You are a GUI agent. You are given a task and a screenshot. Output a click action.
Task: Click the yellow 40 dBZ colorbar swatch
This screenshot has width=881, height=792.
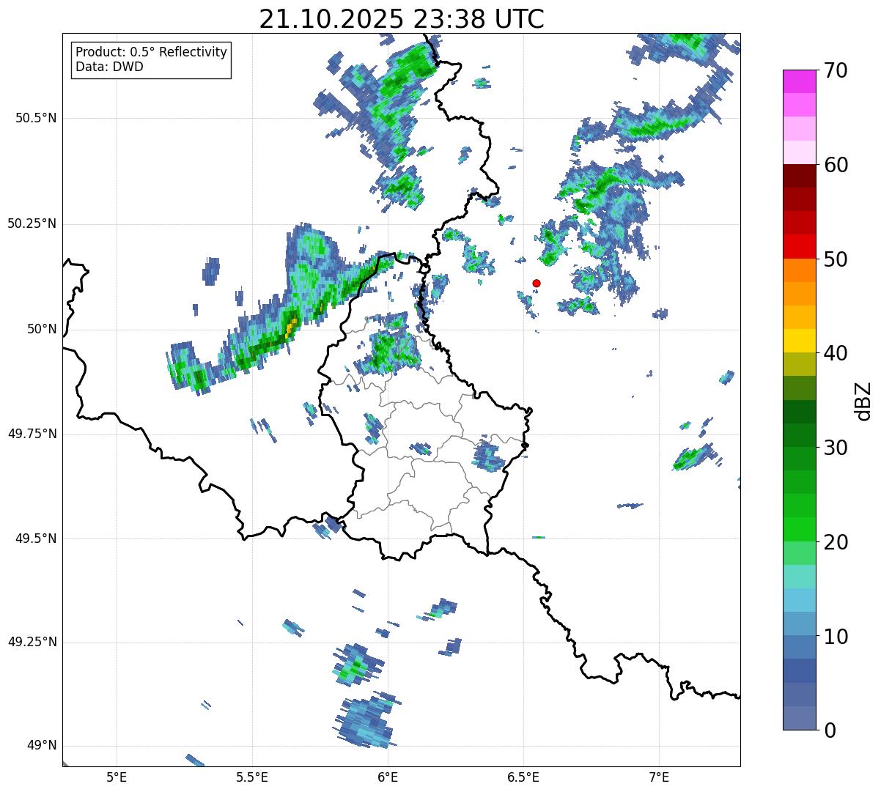[799, 341]
